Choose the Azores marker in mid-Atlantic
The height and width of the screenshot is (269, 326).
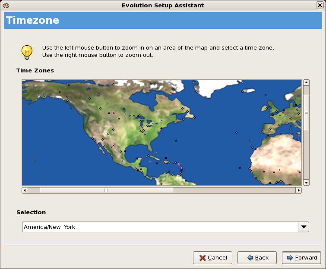(236, 132)
